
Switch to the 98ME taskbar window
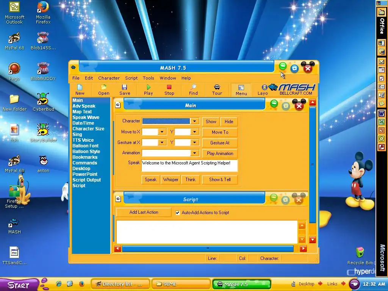[181, 284]
